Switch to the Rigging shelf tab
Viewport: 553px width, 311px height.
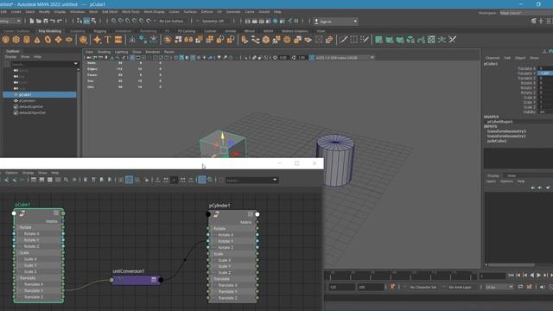[x=100, y=31]
